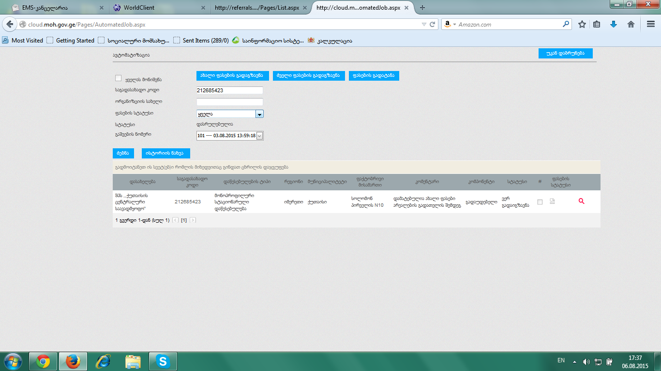Click the ისტორიის ნახვა button

(x=165, y=153)
